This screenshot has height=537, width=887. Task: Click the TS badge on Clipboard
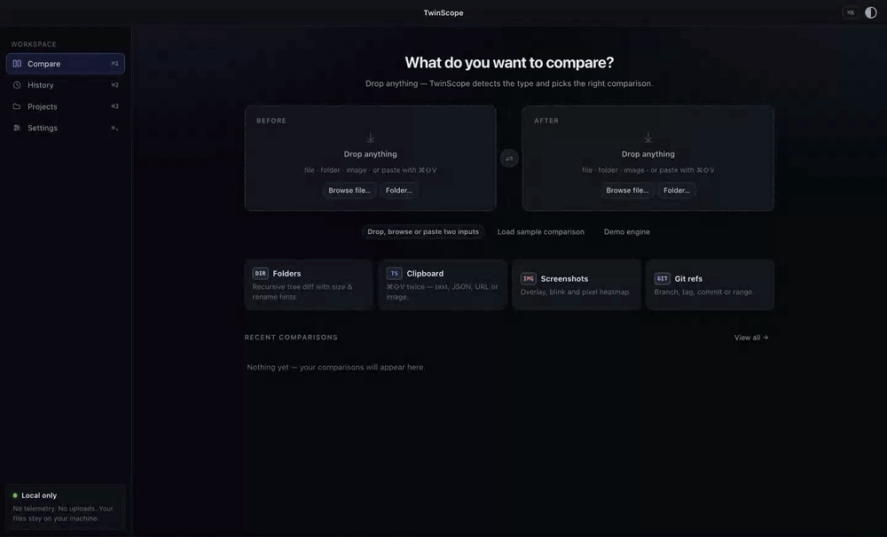395,274
